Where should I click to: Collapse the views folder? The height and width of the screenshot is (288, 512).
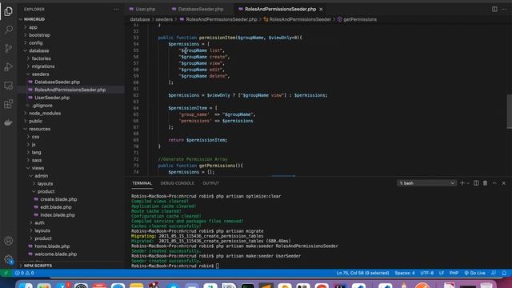[38, 168]
